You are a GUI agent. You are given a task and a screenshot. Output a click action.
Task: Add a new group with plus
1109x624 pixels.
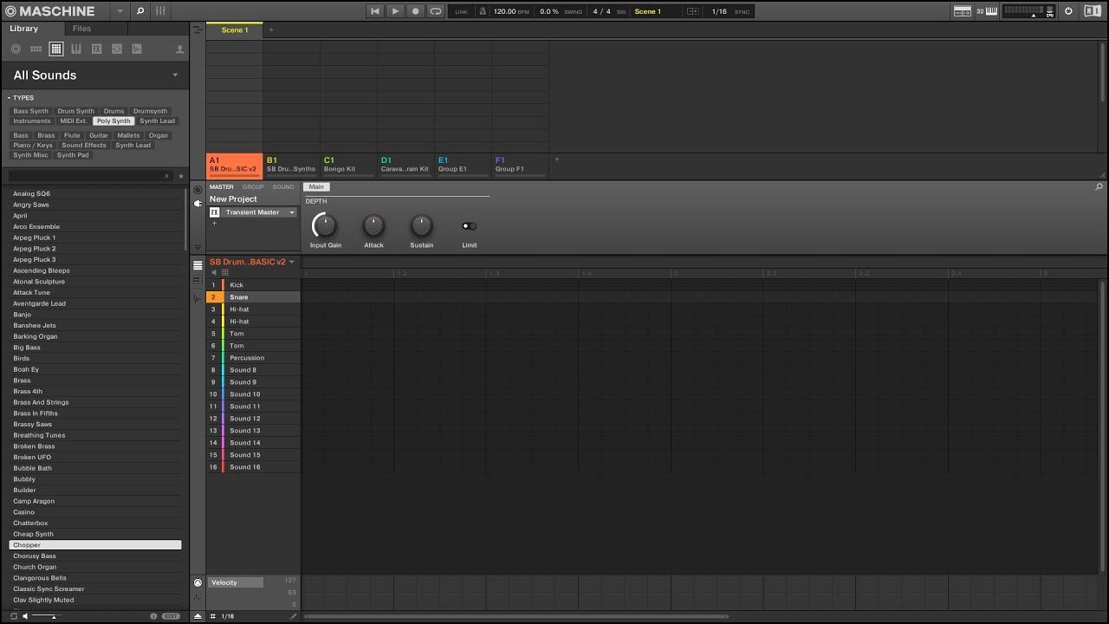coord(557,159)
